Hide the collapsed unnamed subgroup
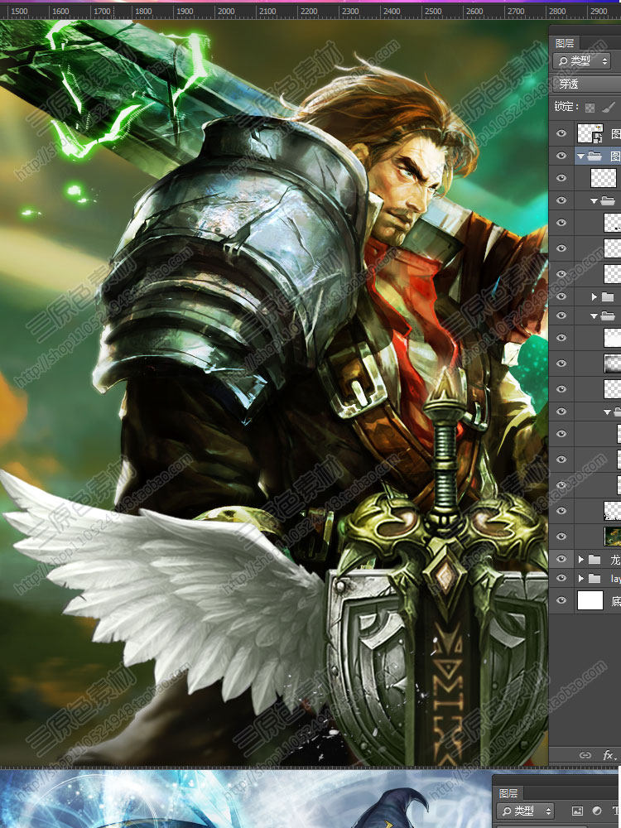The height and width of the screenshot is (828, 621). tap(561, 296)
